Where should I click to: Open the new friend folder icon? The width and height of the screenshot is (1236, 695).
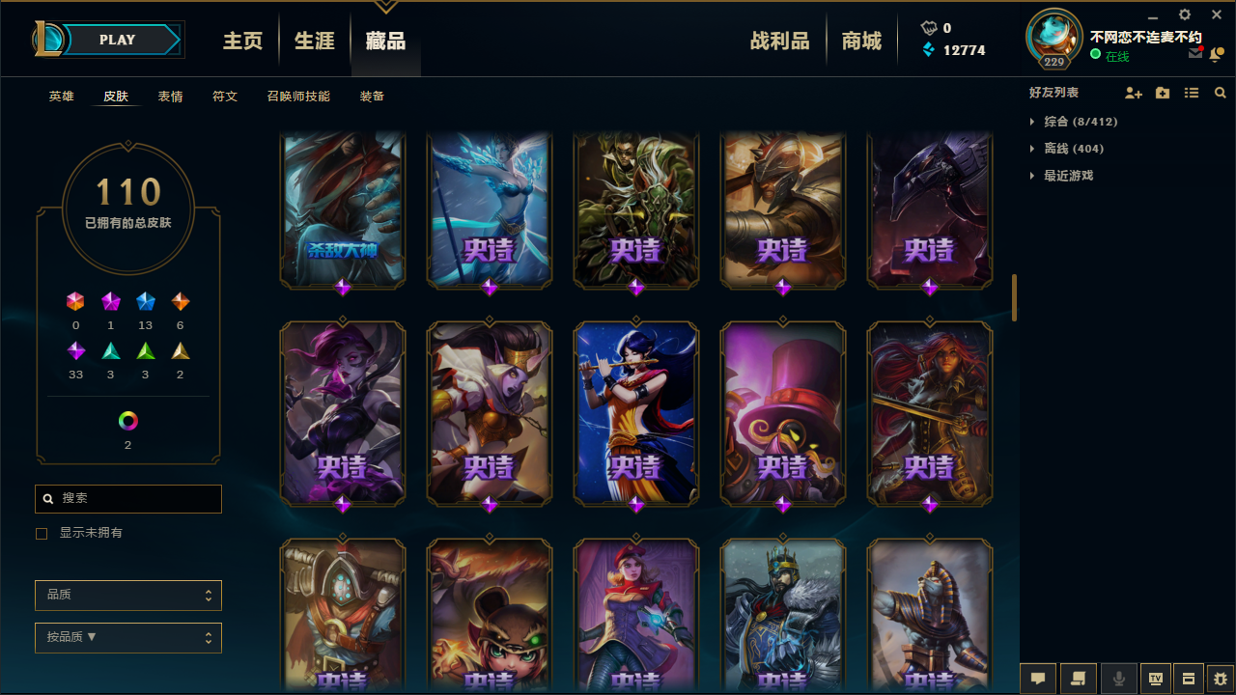click(x=1163, y=93)
